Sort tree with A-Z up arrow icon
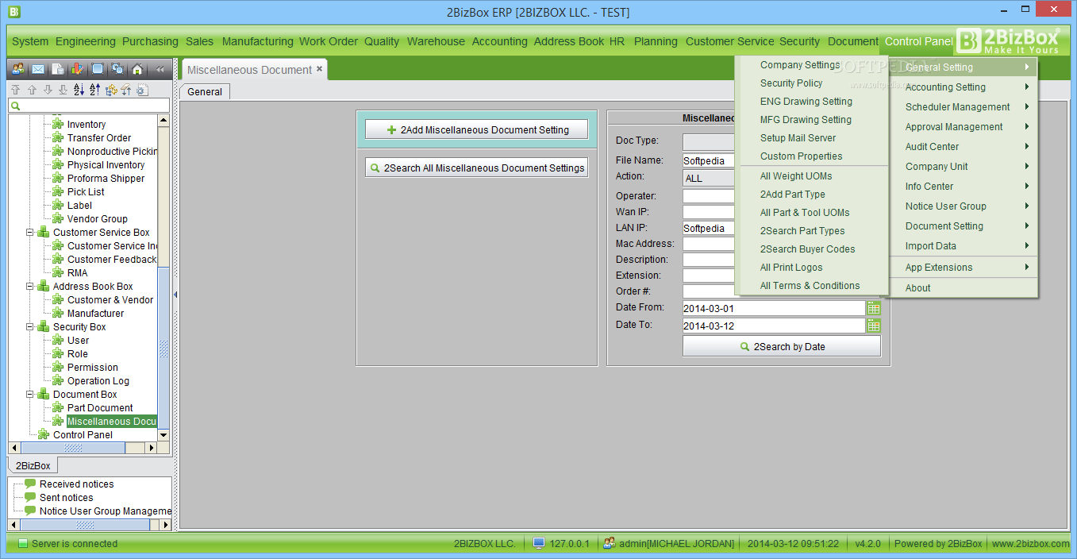The height and width of the screenshot is (559, 1077). 94,90
